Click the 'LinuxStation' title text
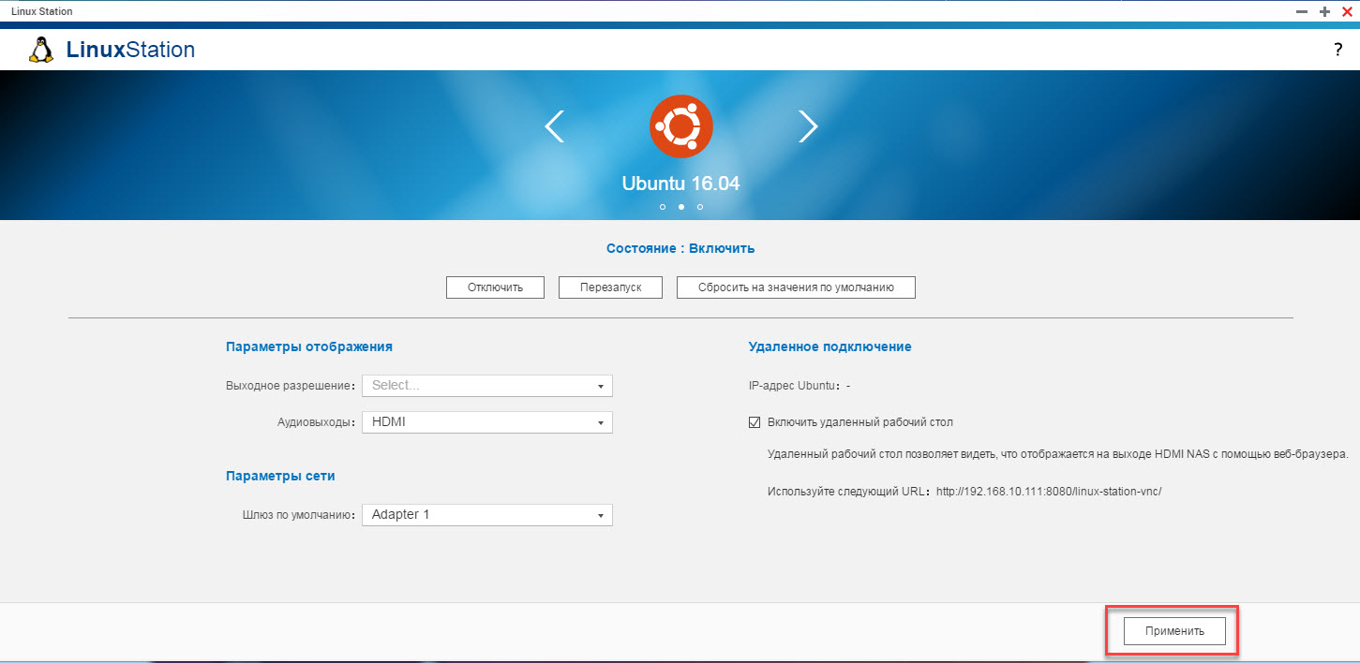This screenshot has height=663, width=1360. click(x=131, y=50)
